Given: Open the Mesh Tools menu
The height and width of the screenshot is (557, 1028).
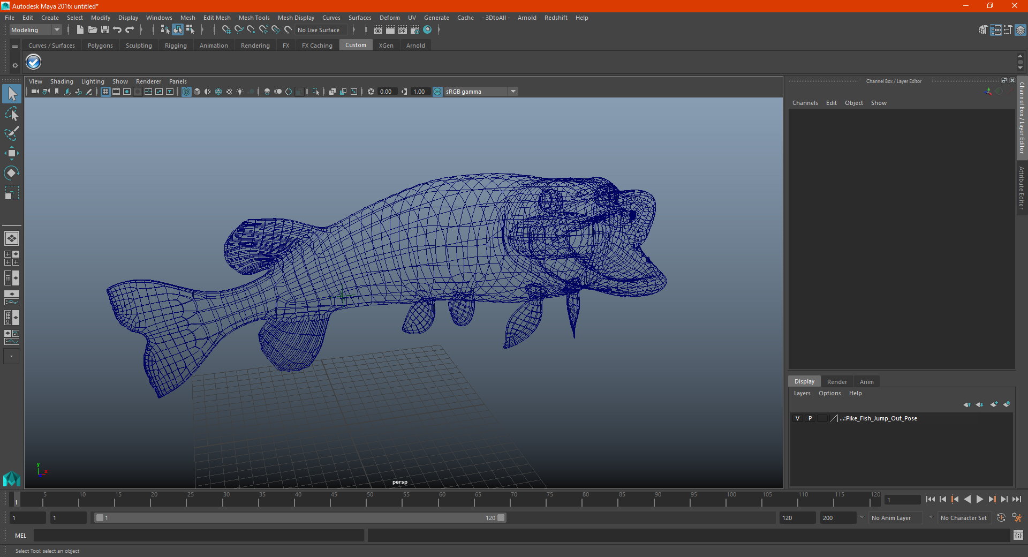Looking at the screenshot, I should click(254, 18).
